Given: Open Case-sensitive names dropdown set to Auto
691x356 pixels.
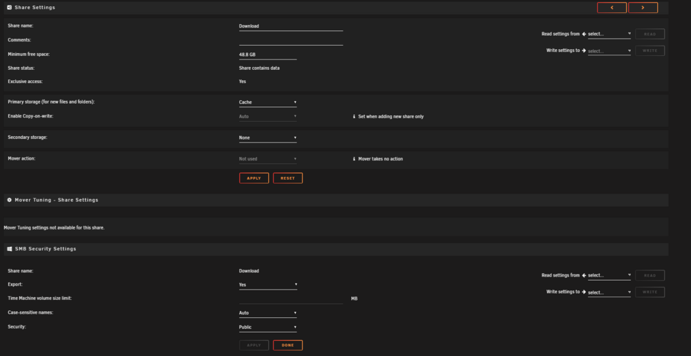Looking at the screenshot, I should 267,313.
